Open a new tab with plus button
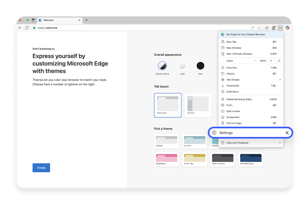308x205 pixels. [x=86, y=20]
